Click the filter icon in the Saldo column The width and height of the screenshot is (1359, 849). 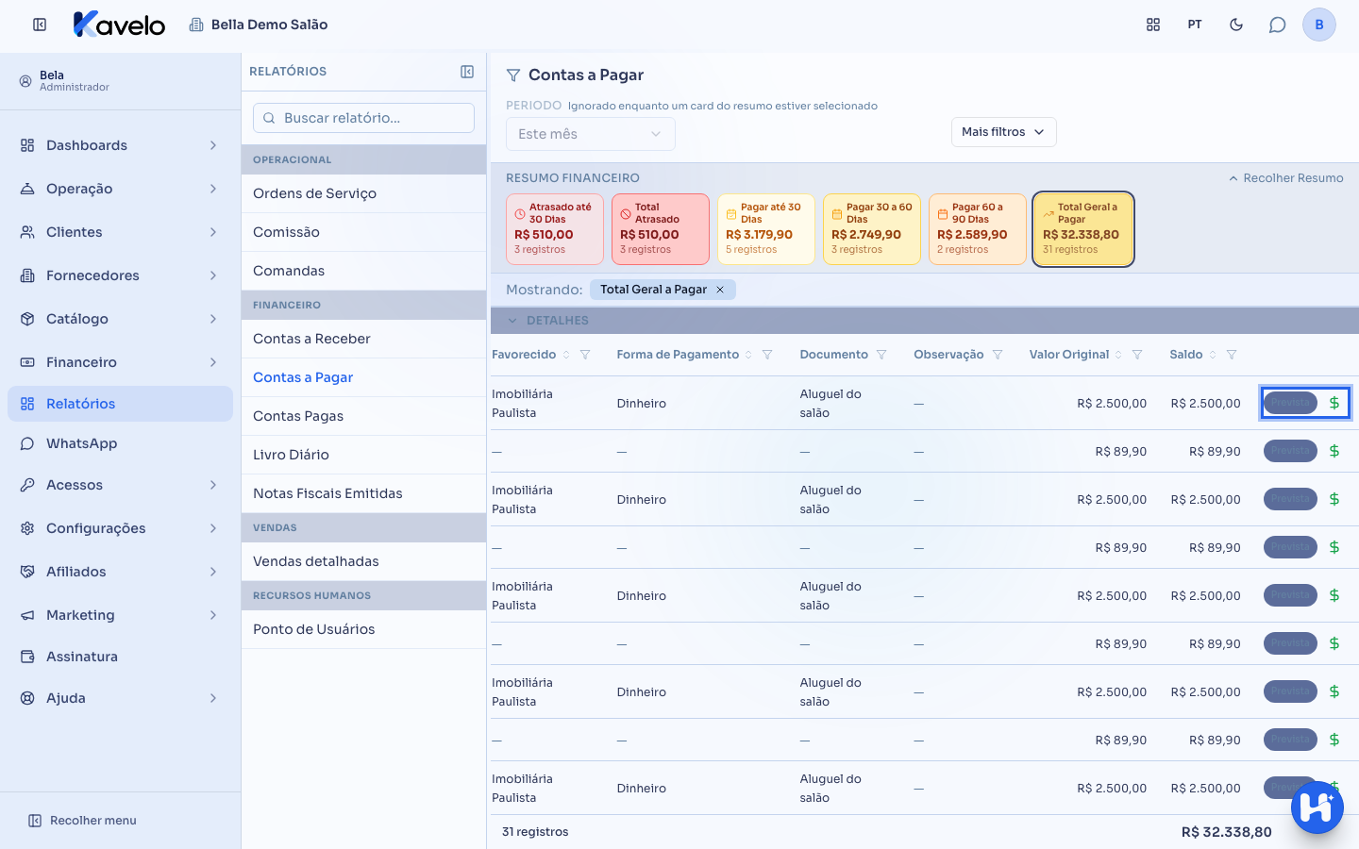(x=1232, y=355)
